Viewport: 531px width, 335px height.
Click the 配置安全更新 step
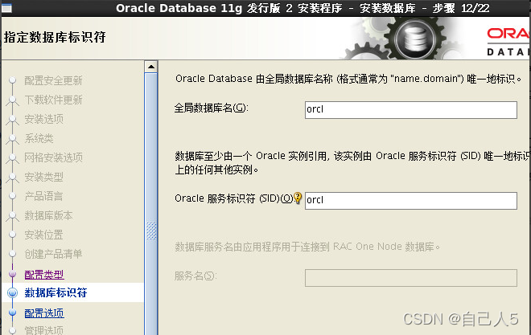click(54, 80)
